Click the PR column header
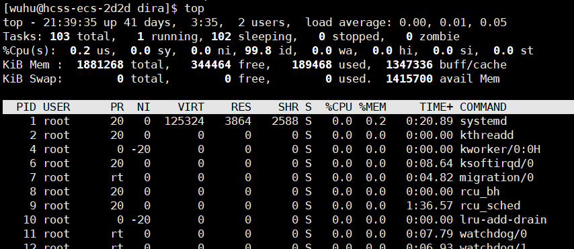 (x=117, y=107)
